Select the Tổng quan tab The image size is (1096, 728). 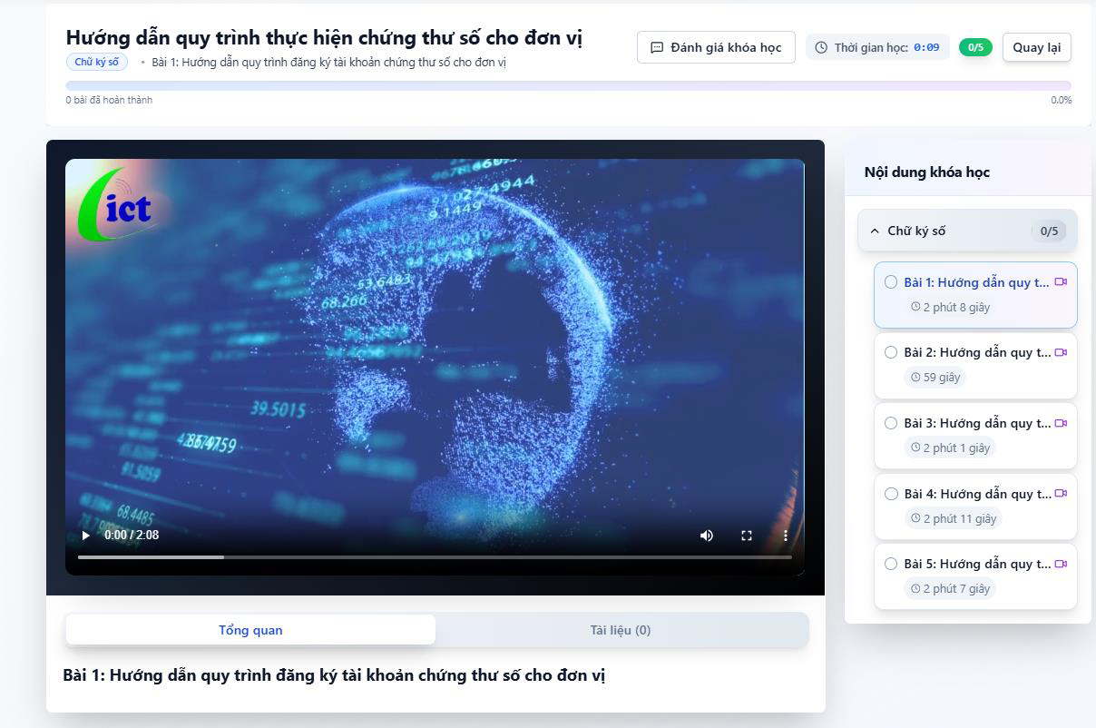tap(250, 630)
